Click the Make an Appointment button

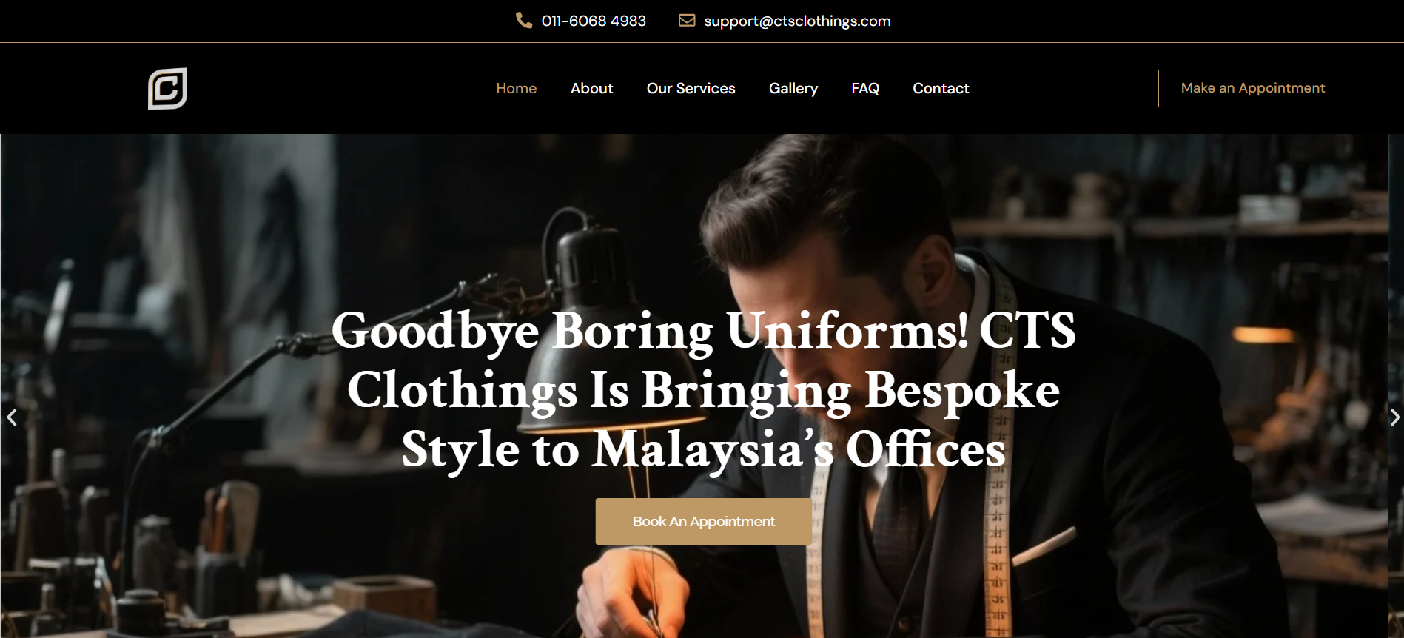[x=1253, y=88]
